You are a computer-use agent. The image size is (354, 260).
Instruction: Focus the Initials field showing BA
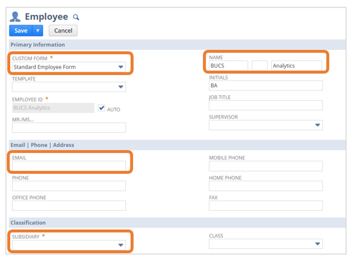point(265,86)
